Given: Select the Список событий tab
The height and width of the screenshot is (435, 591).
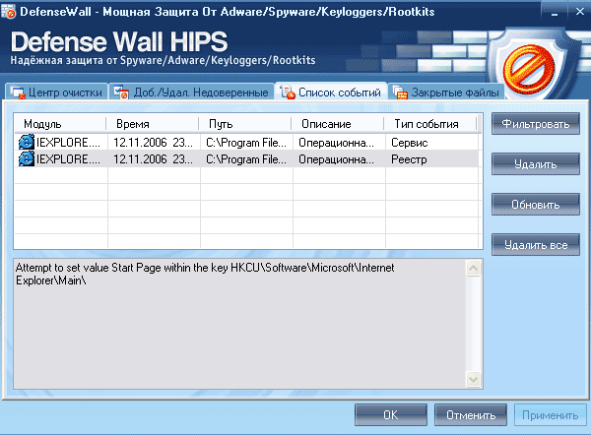Looking at the screenshot, I should [x=331, y=92].
